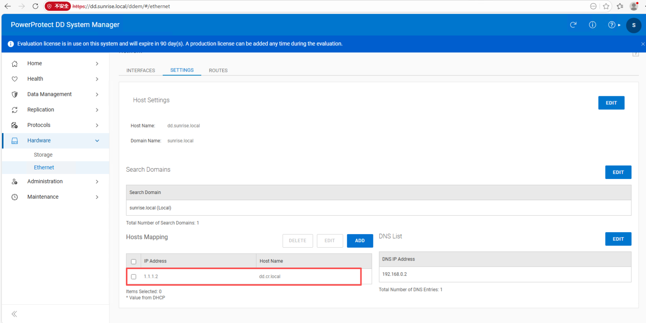This screenshot has width=646, height=323.
Task: Click host name dd.cr.local
Action: click(x=269, y=276)
